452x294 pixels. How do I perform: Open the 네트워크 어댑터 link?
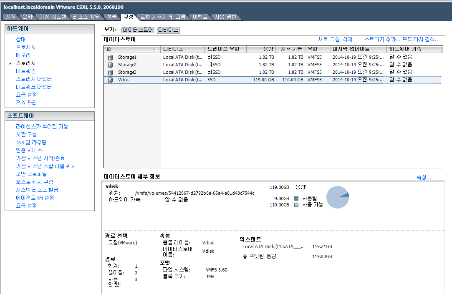pos(34,87)
